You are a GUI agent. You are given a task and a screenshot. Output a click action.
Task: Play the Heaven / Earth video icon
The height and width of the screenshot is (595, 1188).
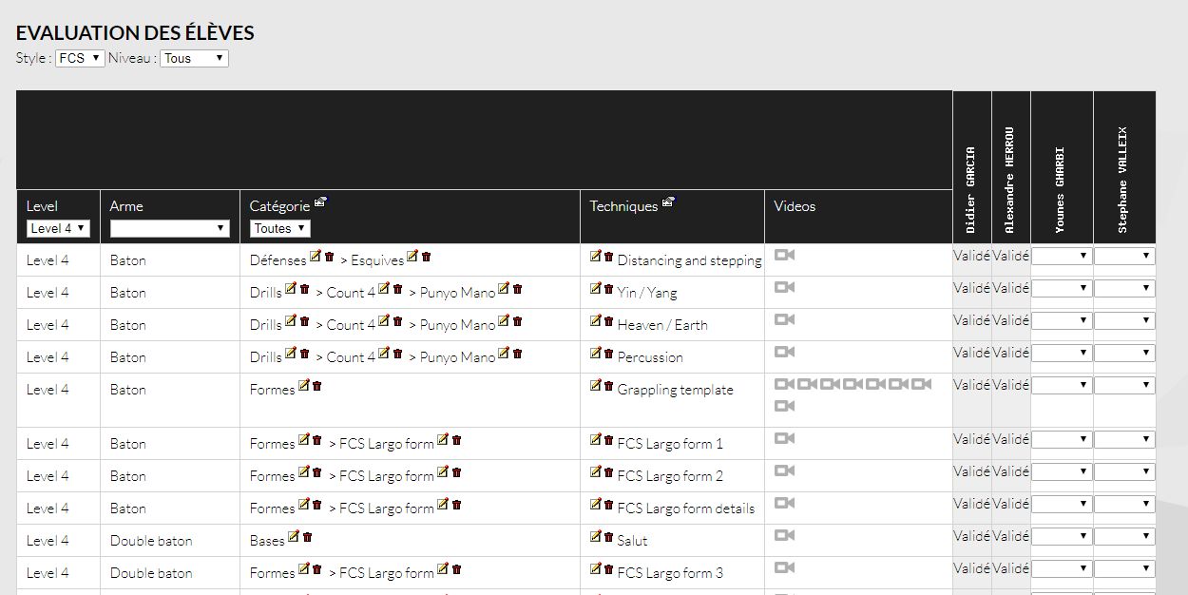click(784, 320)
